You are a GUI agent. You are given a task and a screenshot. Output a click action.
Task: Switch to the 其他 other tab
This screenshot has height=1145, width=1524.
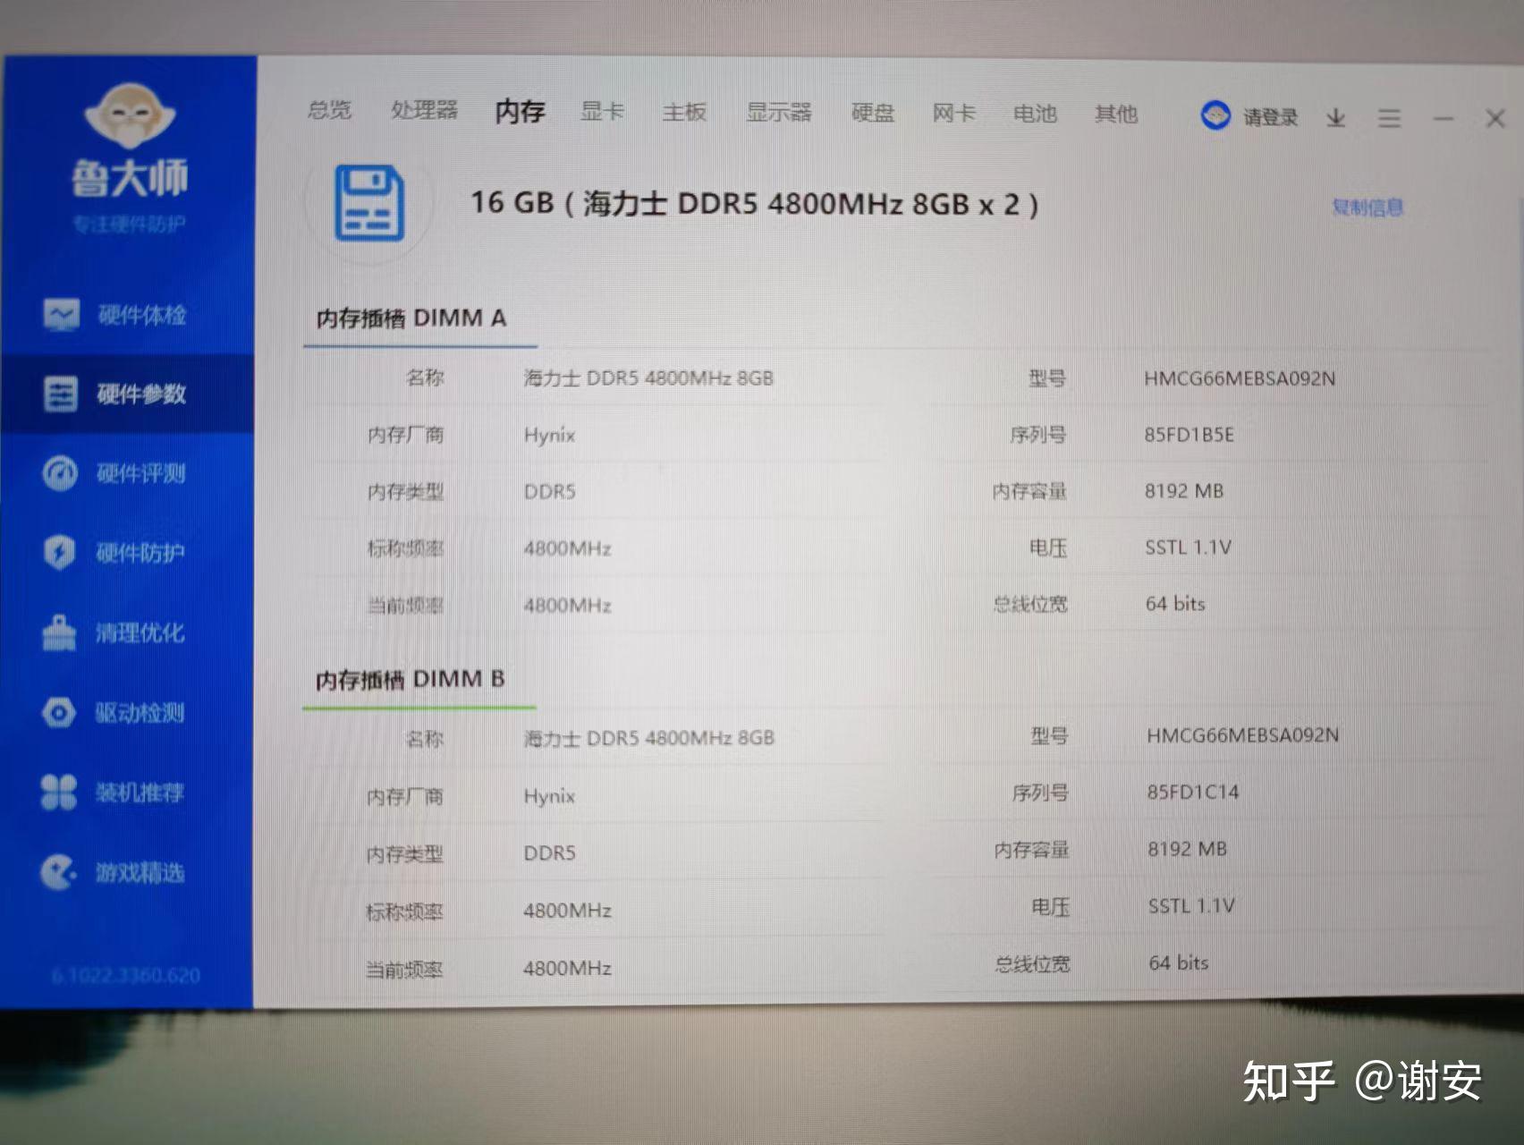[x=1115, y=114]
